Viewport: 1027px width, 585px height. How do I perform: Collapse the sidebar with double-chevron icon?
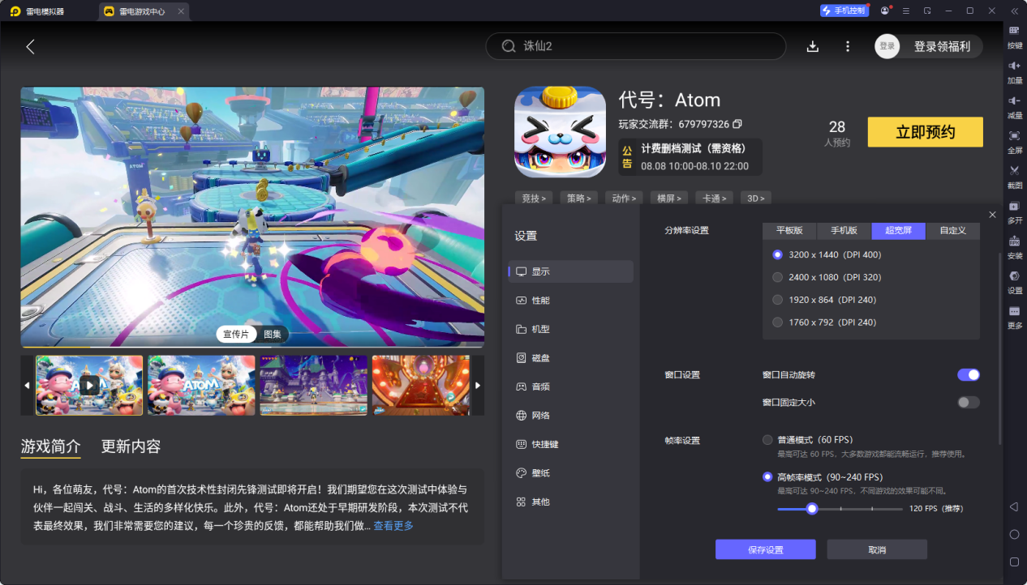coord(1014,11)
